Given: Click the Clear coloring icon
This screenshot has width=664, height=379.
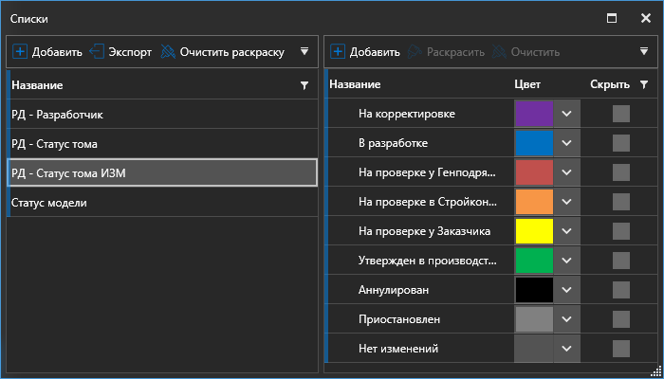Looking at the screenshot, I should [168, 52].
